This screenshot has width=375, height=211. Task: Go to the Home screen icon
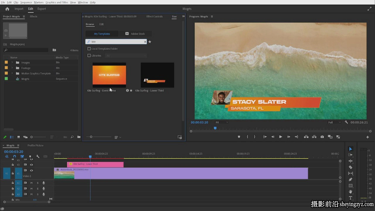tap(7, 9)
